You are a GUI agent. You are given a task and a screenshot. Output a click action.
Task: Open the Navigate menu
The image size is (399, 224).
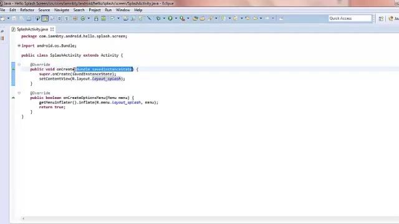coord(62,10)
